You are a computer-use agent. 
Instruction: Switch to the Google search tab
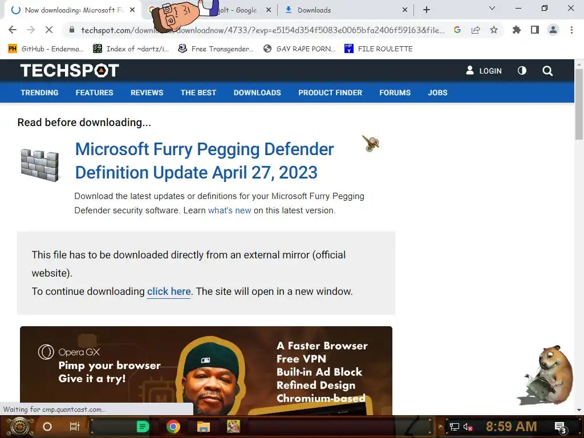tap(238, 10)
